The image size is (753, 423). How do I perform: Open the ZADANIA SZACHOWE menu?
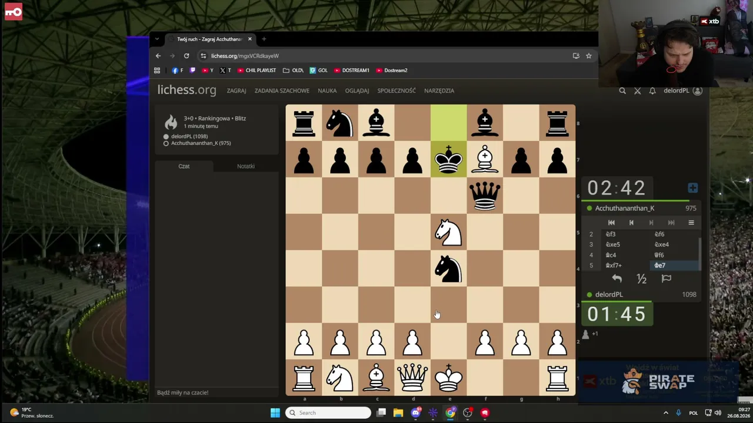(x=282, y=90)
